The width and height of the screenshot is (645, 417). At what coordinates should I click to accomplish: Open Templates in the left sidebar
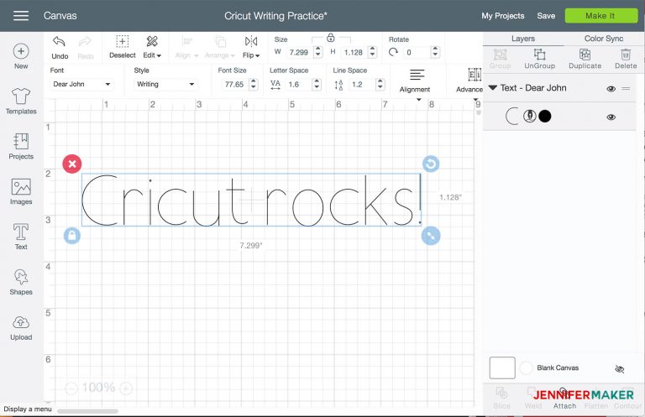point(21,101)
